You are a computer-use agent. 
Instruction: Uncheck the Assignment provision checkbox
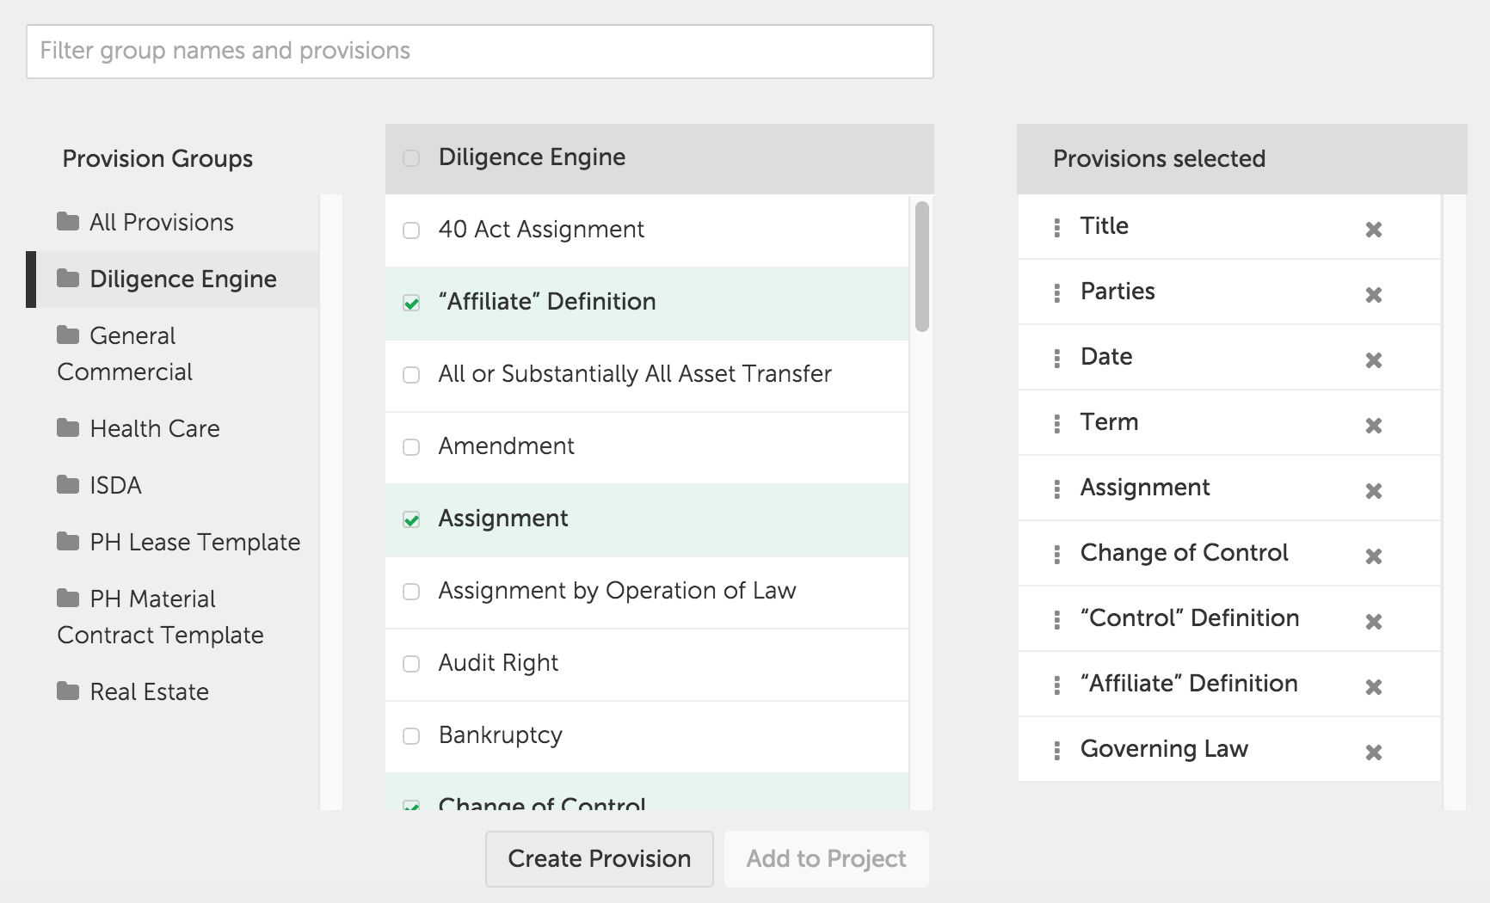411,519
